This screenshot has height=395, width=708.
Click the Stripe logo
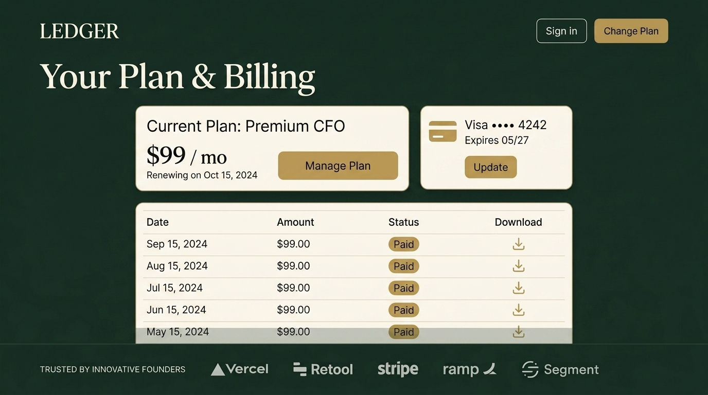[x=398, y=369]
